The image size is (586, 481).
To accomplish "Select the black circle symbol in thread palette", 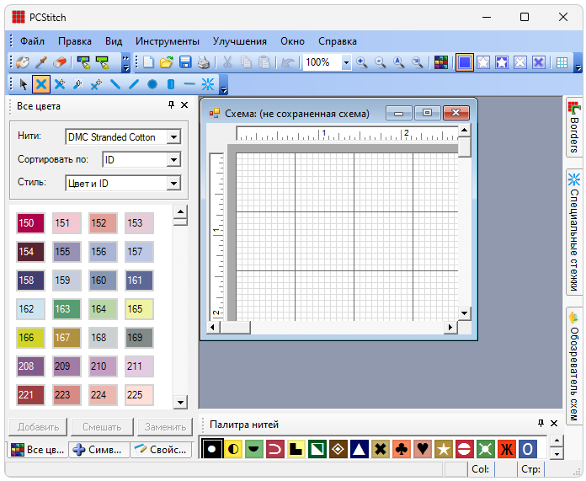I will tap(212, 448).
